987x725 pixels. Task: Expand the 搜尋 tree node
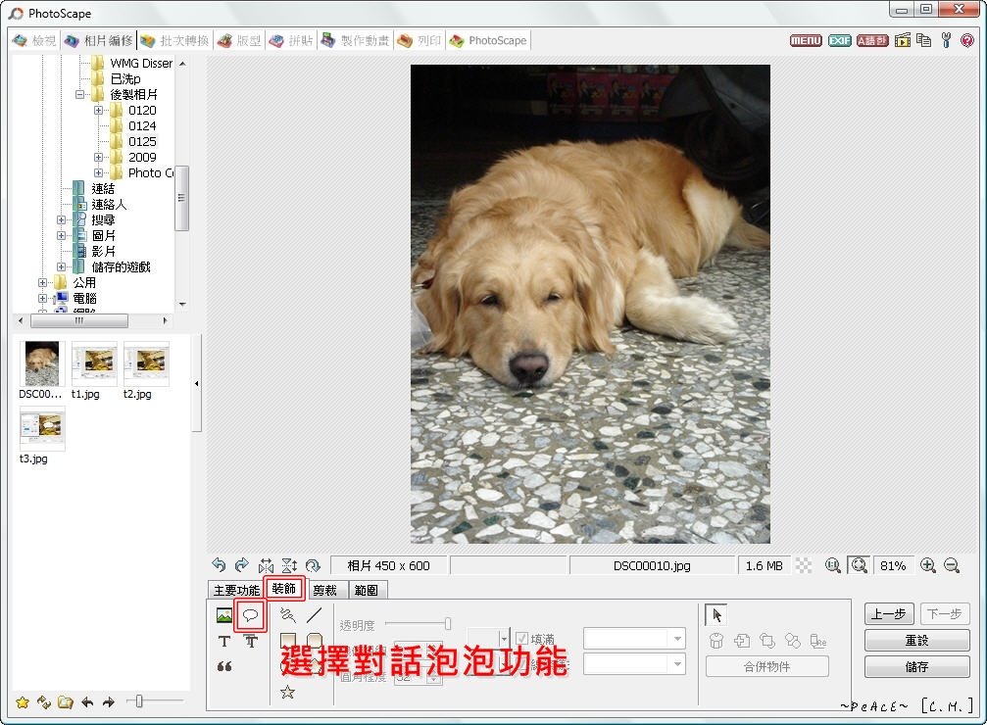click(61, 220)
